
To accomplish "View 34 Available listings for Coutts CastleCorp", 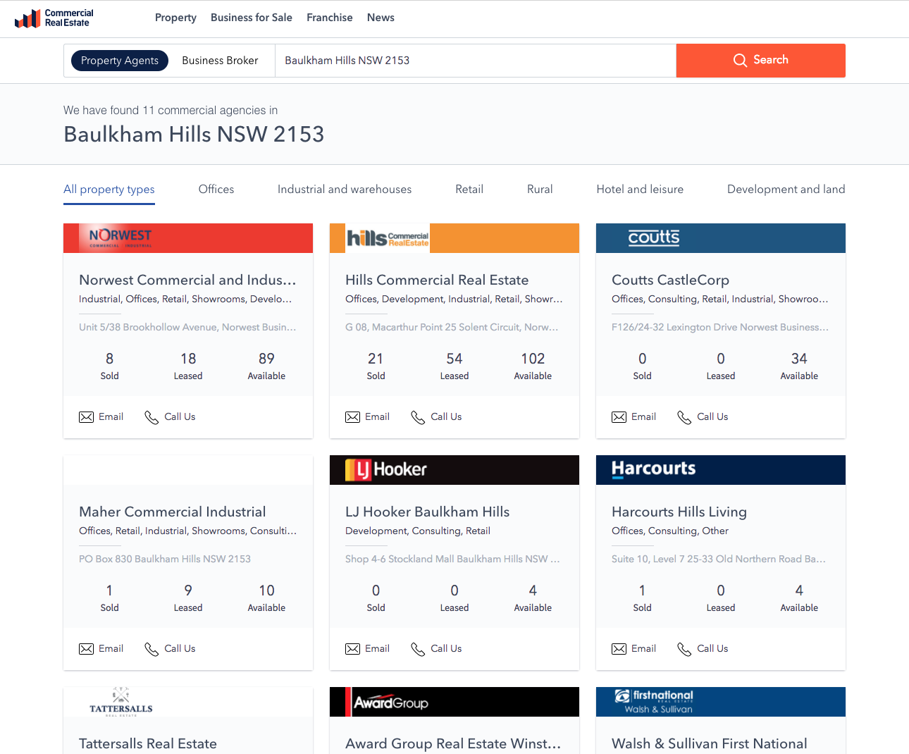I will click(x=799, y=366).
